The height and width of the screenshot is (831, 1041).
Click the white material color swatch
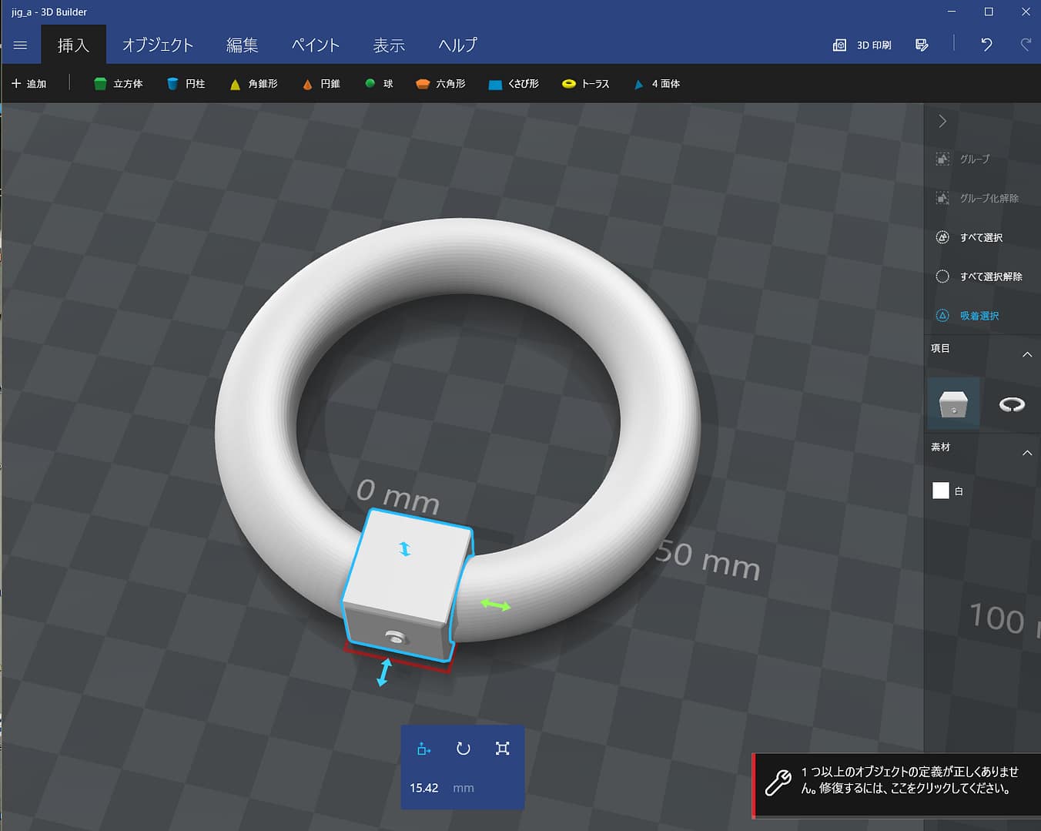point(940,491)
